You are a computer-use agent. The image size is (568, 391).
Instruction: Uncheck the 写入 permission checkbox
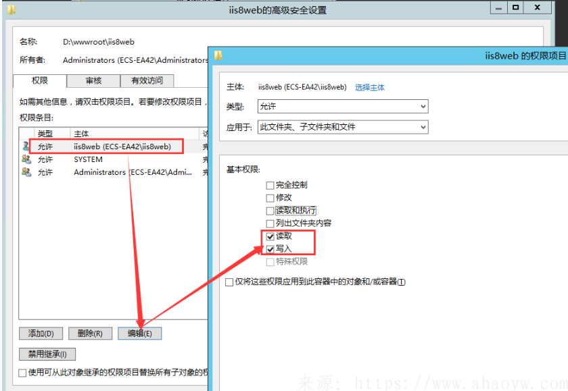[270, 249]
